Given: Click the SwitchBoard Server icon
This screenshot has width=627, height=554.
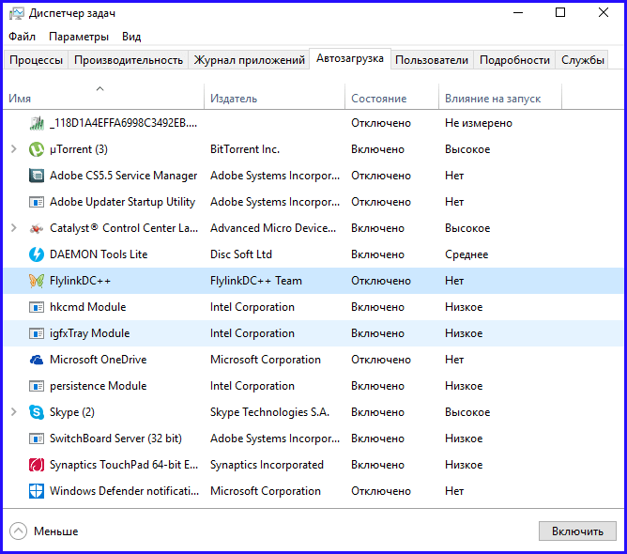Looking at the screenshot, I should point(37,439).
